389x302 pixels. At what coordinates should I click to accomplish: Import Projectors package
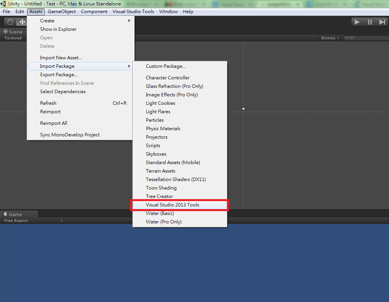[x=180, y=137]
